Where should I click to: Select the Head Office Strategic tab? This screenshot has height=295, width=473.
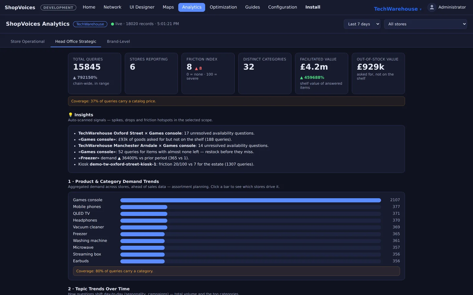click(x=76, y=42)
